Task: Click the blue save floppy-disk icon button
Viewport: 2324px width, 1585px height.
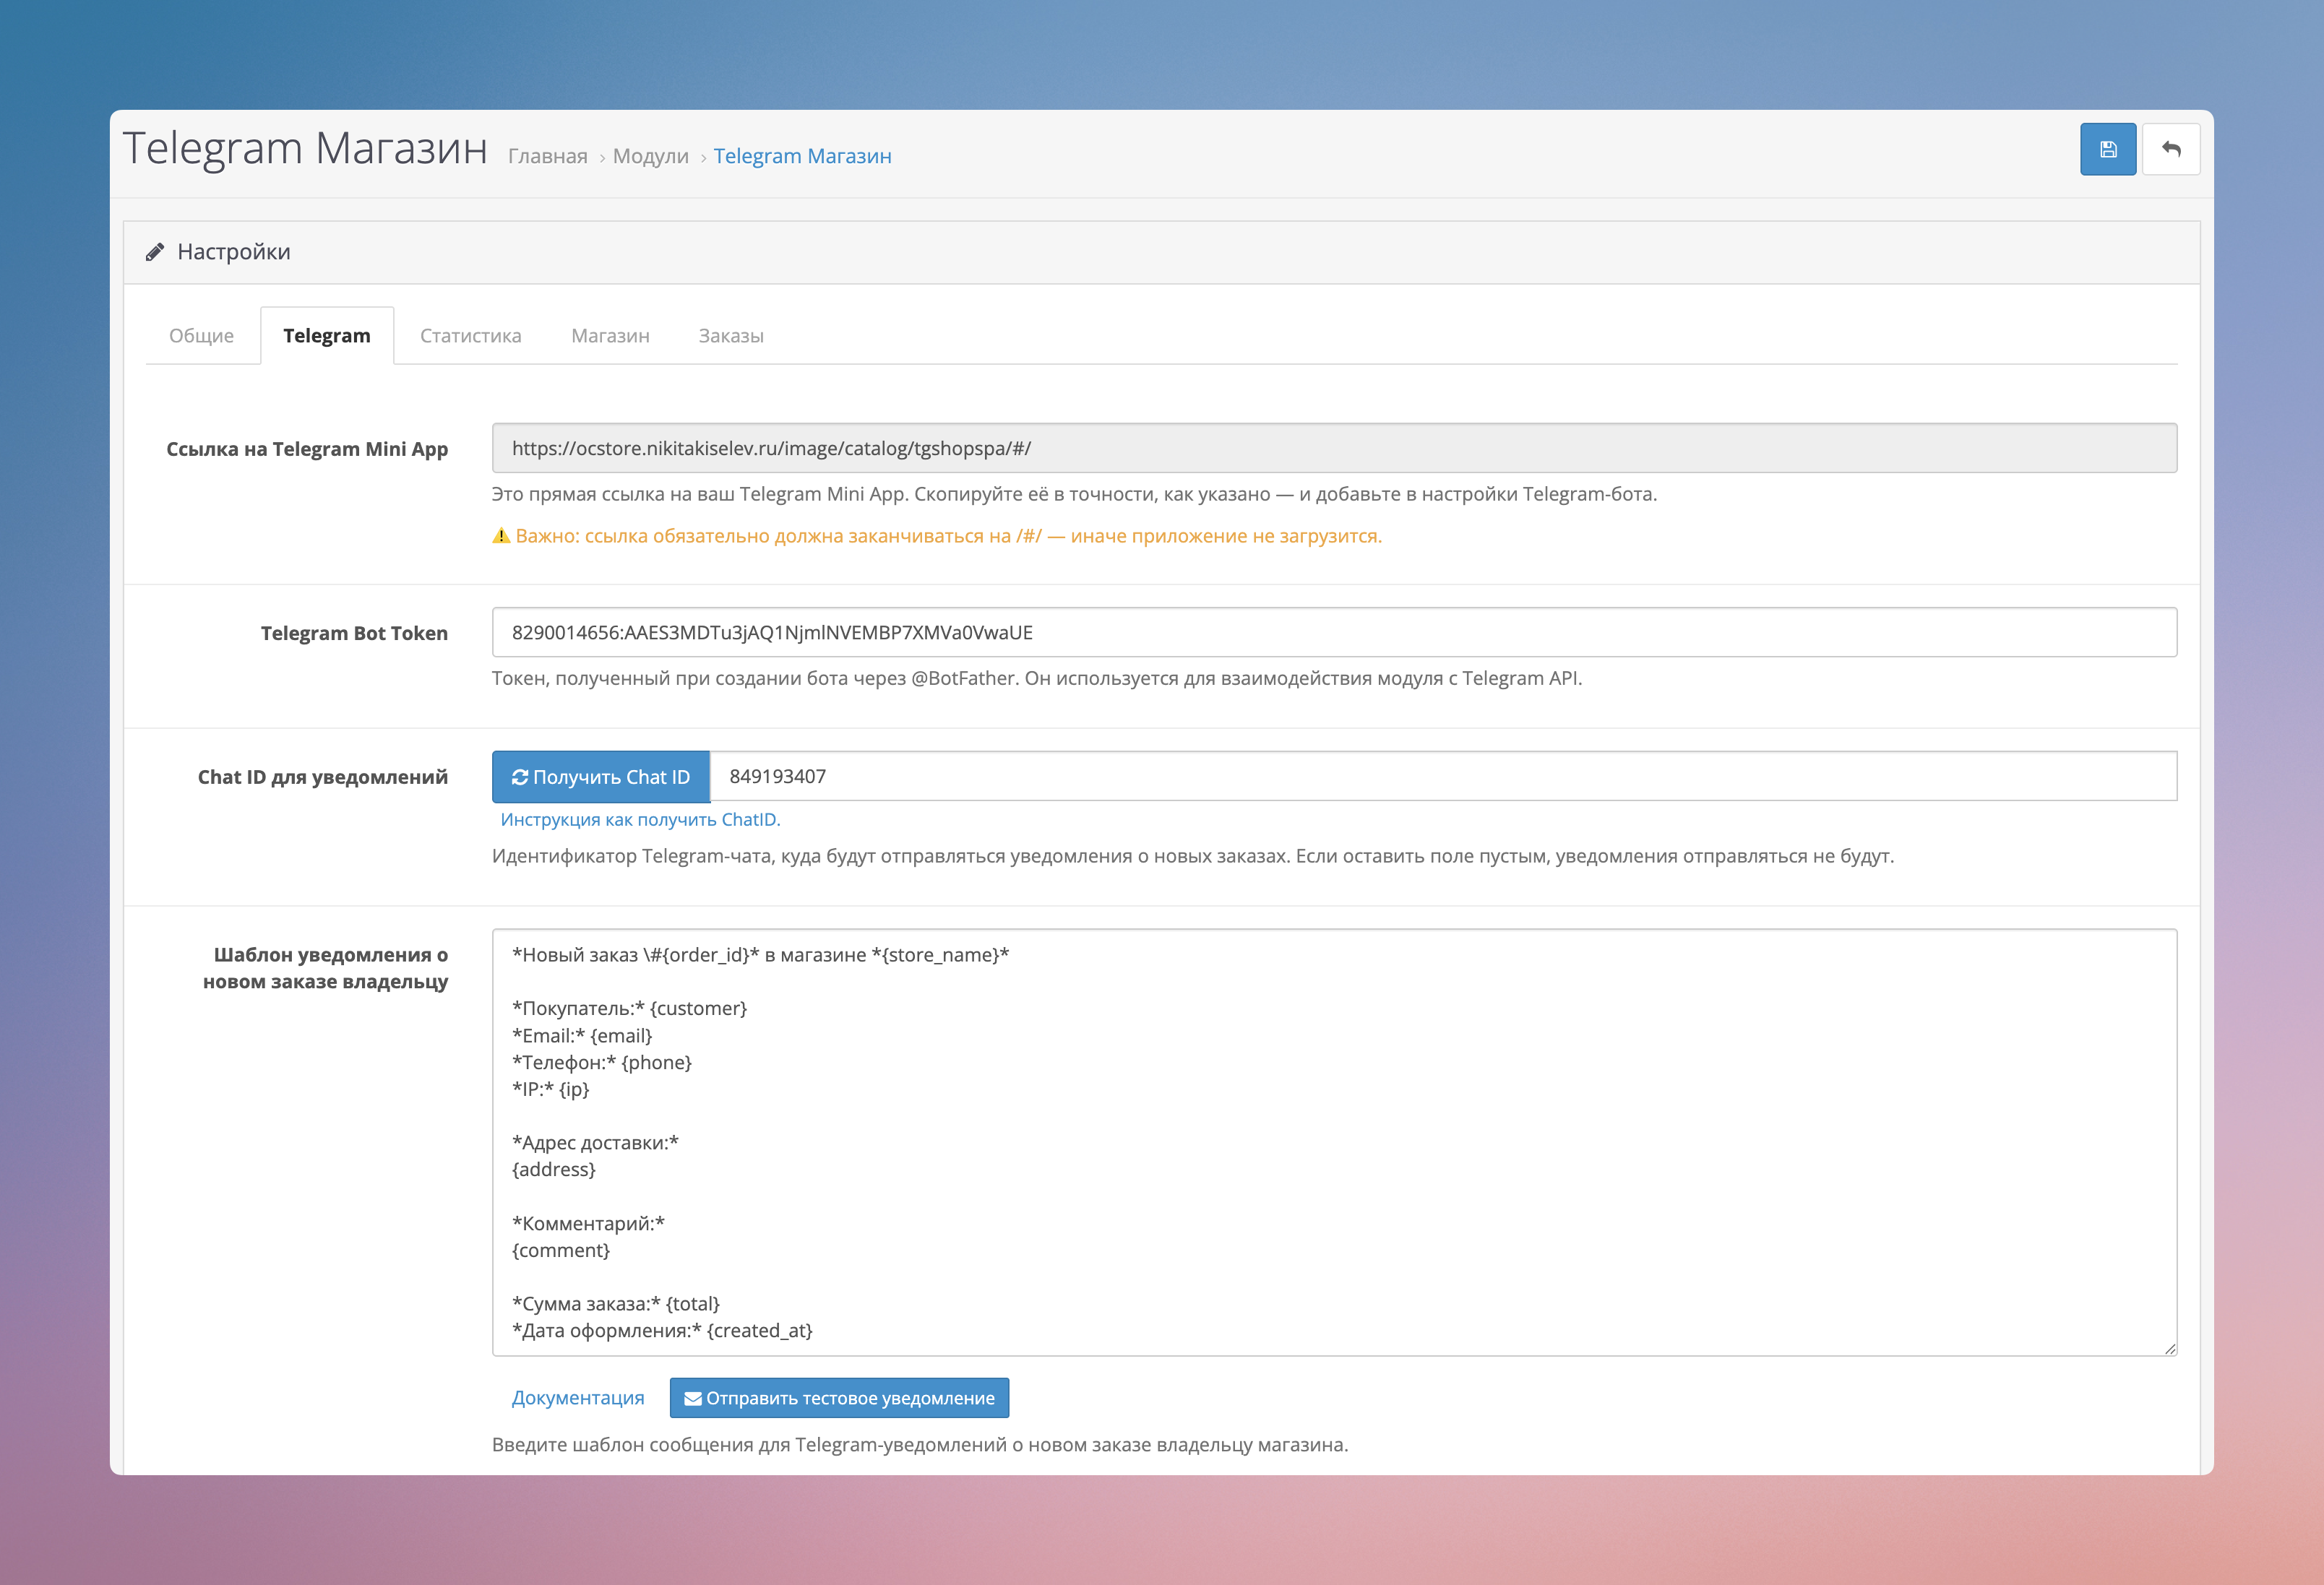Action: [2107, 150]
